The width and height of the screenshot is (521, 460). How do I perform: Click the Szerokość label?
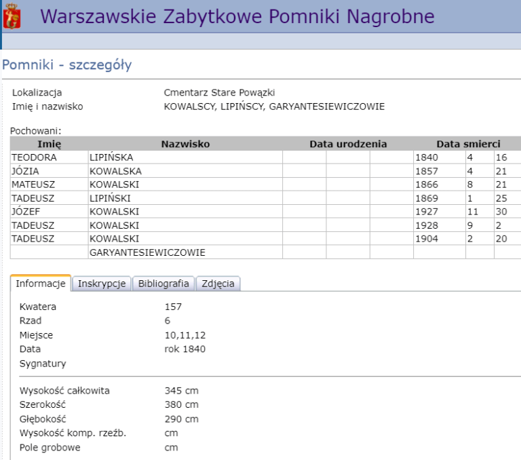[x=43, y=404]
